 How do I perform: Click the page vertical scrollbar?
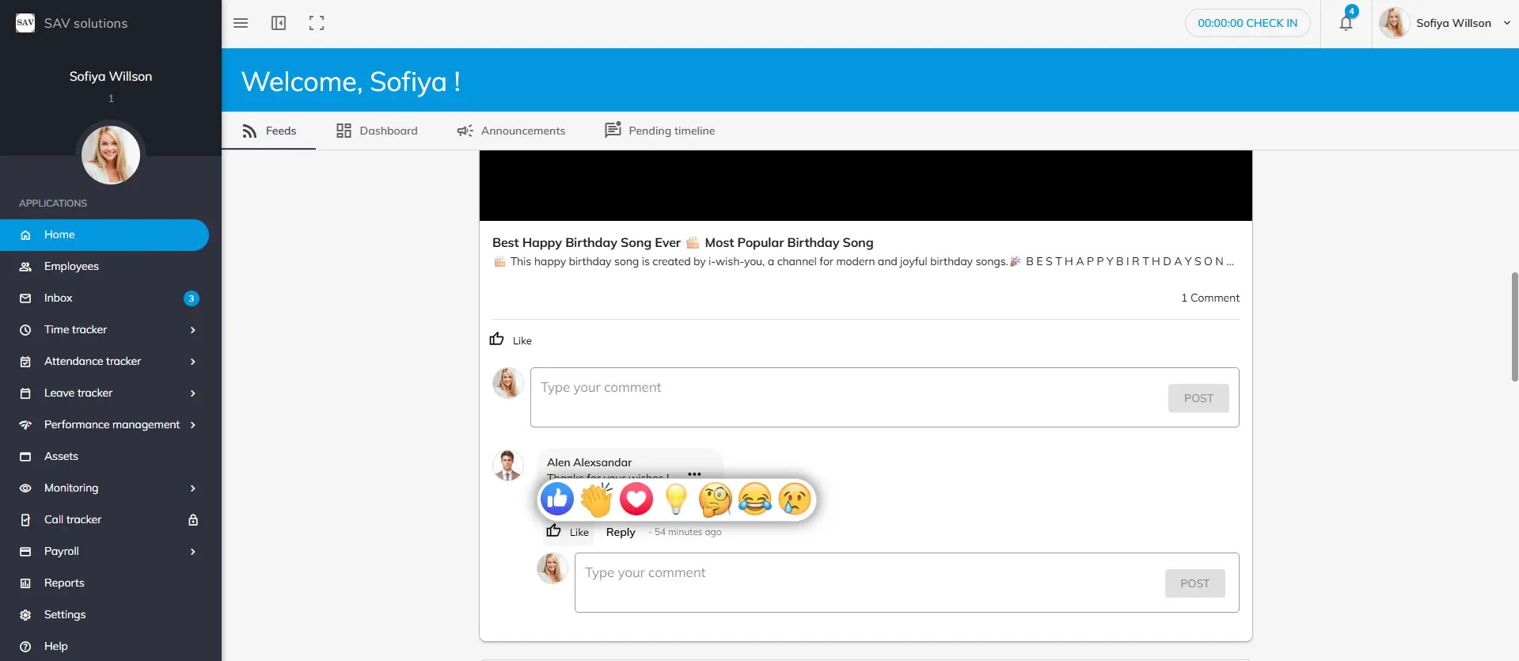pos(1514,326)
